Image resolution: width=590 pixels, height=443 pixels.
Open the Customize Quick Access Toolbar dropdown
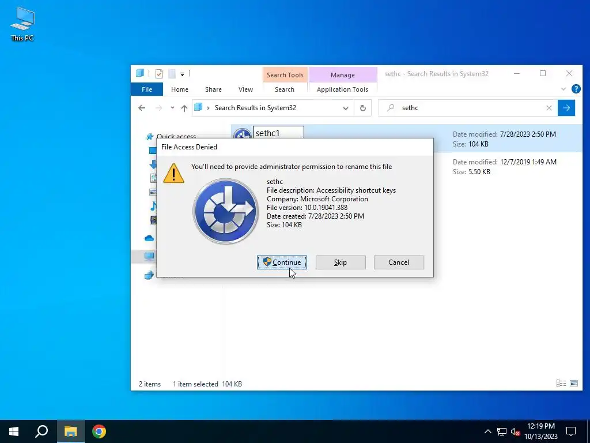click(x=182, y=74)
